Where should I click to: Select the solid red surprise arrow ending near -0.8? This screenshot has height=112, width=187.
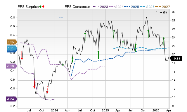click(34, 84)
